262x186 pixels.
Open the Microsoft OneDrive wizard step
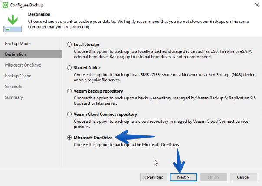coord(23,65)
